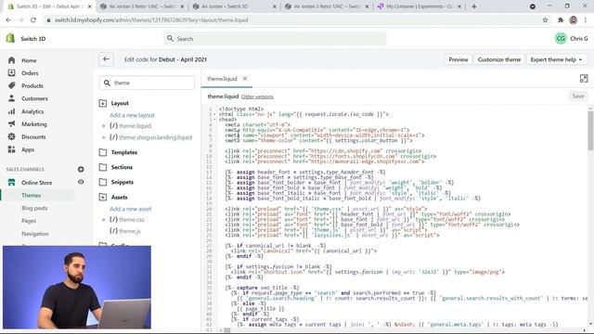Fold the html tag on line 2
The image size is (594, 334).
214,114
